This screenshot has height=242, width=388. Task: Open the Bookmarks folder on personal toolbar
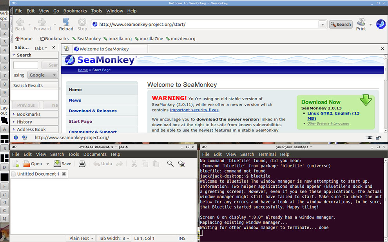tap(54, 39)
